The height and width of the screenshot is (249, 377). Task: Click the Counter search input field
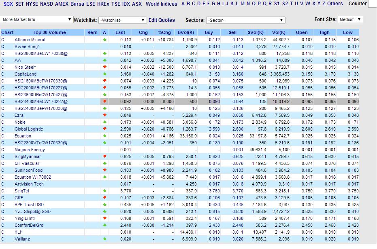[x=373, y=4]
